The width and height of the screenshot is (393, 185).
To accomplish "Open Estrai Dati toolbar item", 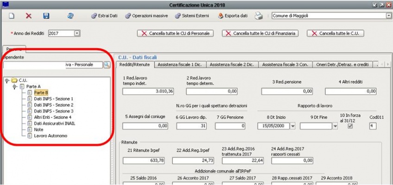I will [x=104, y=16].
